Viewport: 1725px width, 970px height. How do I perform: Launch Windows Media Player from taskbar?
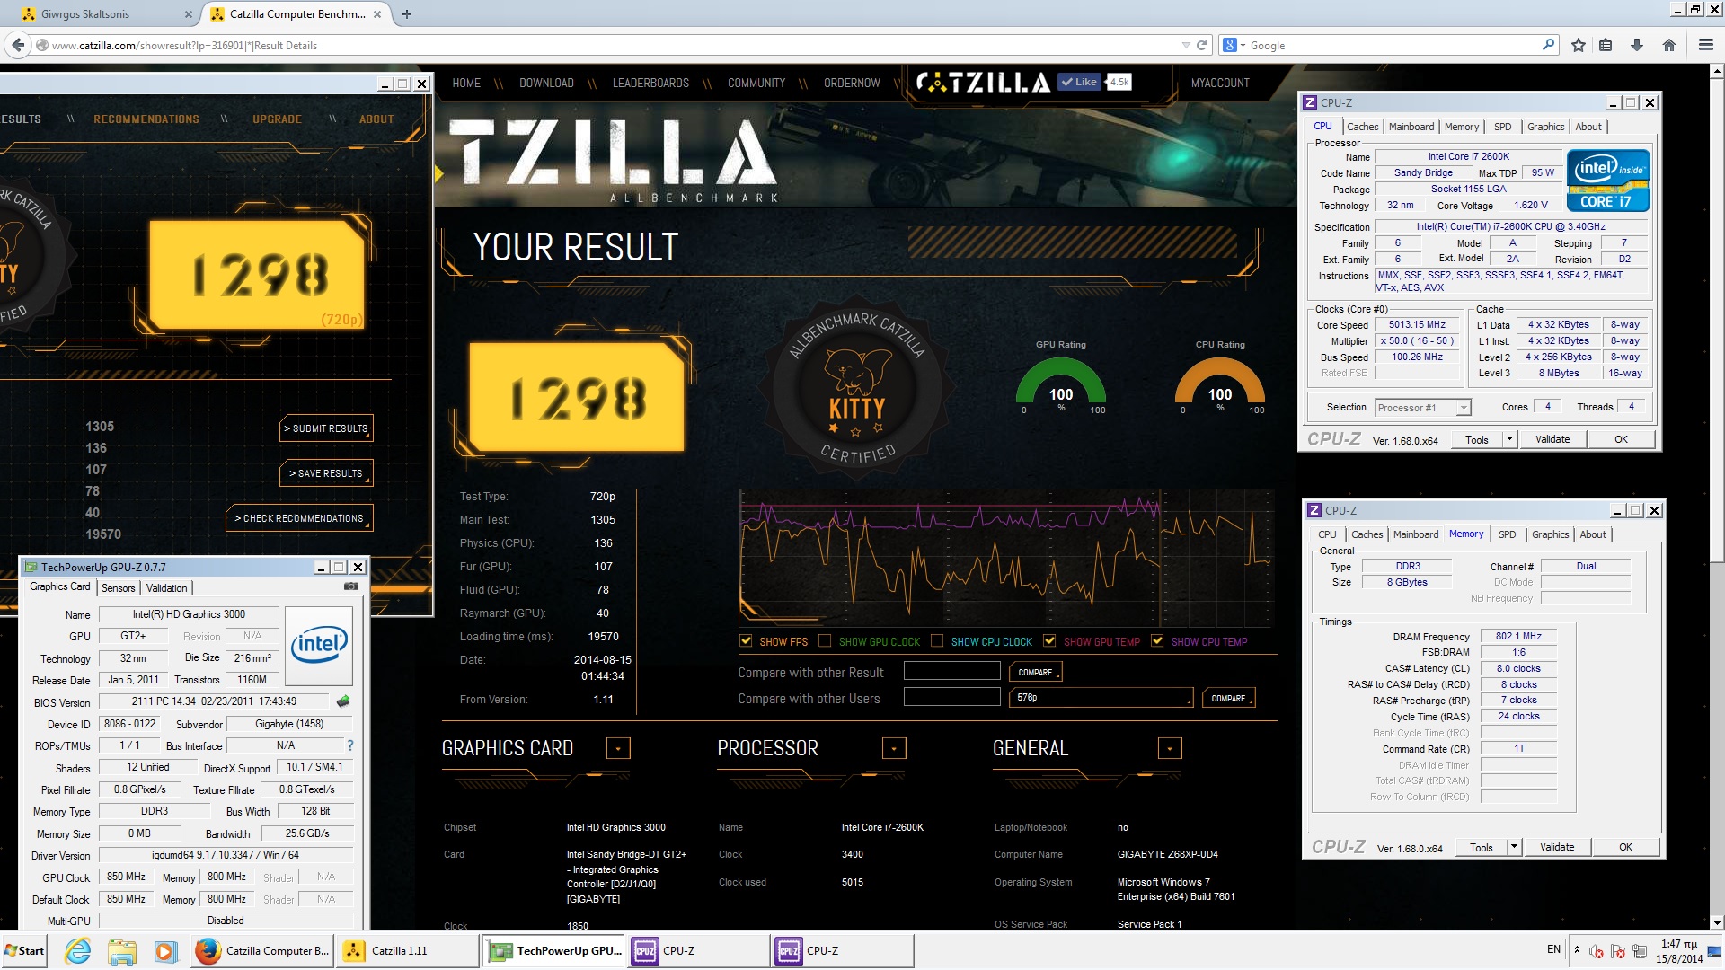click(165, 950)
